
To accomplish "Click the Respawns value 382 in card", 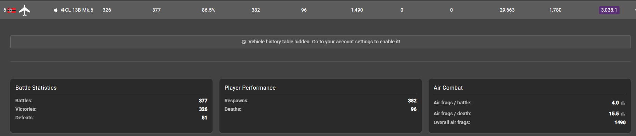I will coord(412,101).
